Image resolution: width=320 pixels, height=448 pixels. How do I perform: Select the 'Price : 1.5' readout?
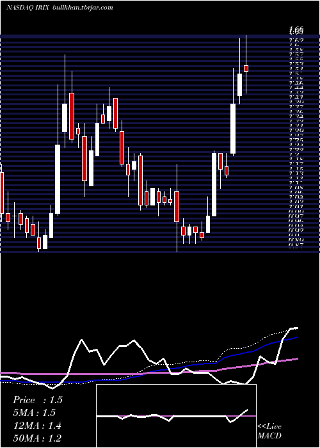[x=37, y=400]
